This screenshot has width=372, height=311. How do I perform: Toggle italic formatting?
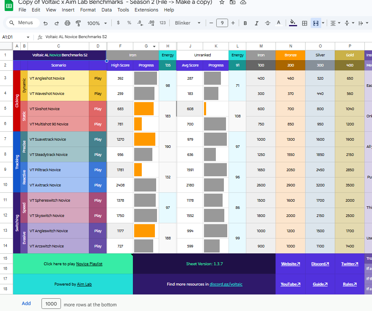[x=256, y=23]
